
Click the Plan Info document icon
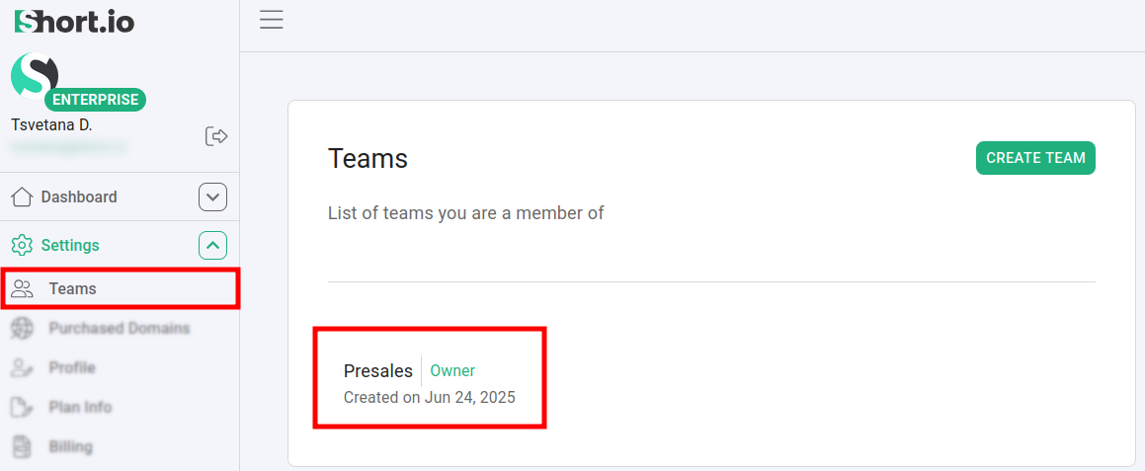(22, 407)
